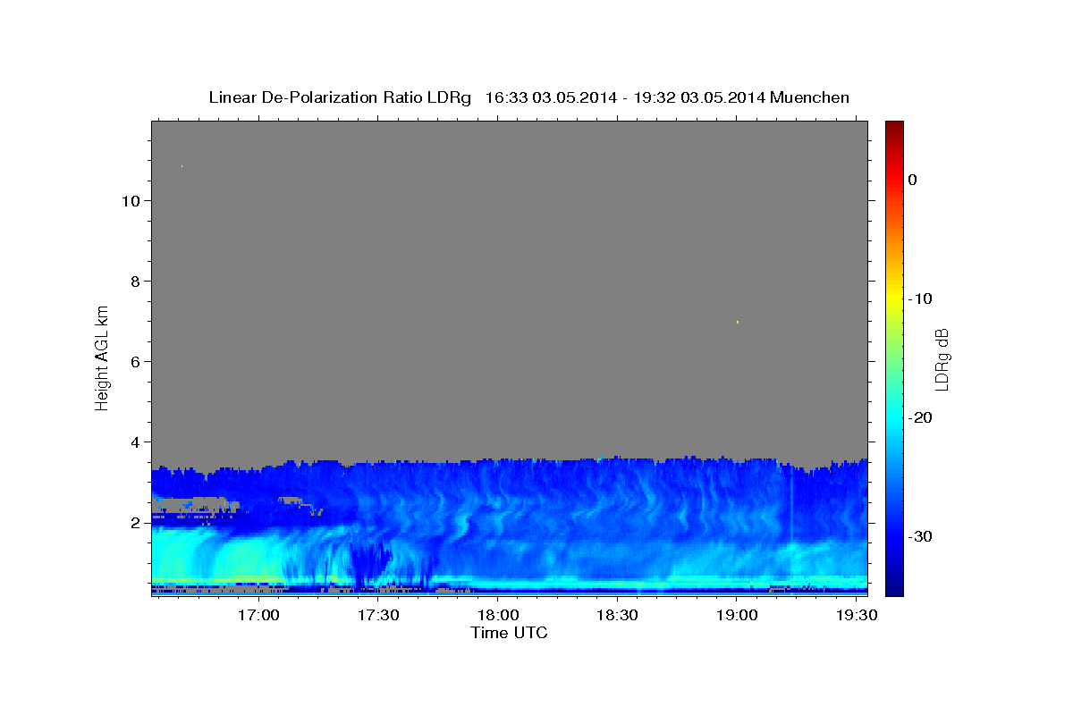Click the dark red top of the color bar
This screenshot has height=715, width=1073.
tap(894, 127)
